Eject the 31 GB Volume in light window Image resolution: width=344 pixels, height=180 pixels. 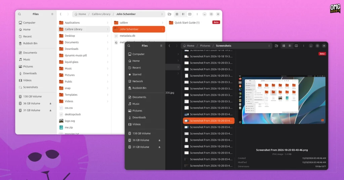[x=50, y=110]
